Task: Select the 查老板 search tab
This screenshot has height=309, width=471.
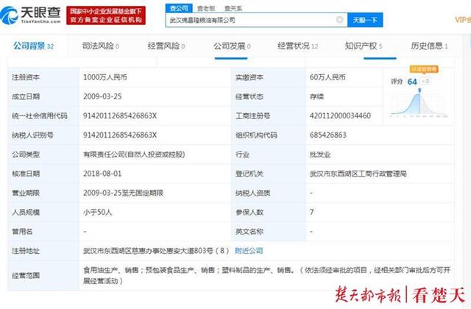Action: pos(206,8)
